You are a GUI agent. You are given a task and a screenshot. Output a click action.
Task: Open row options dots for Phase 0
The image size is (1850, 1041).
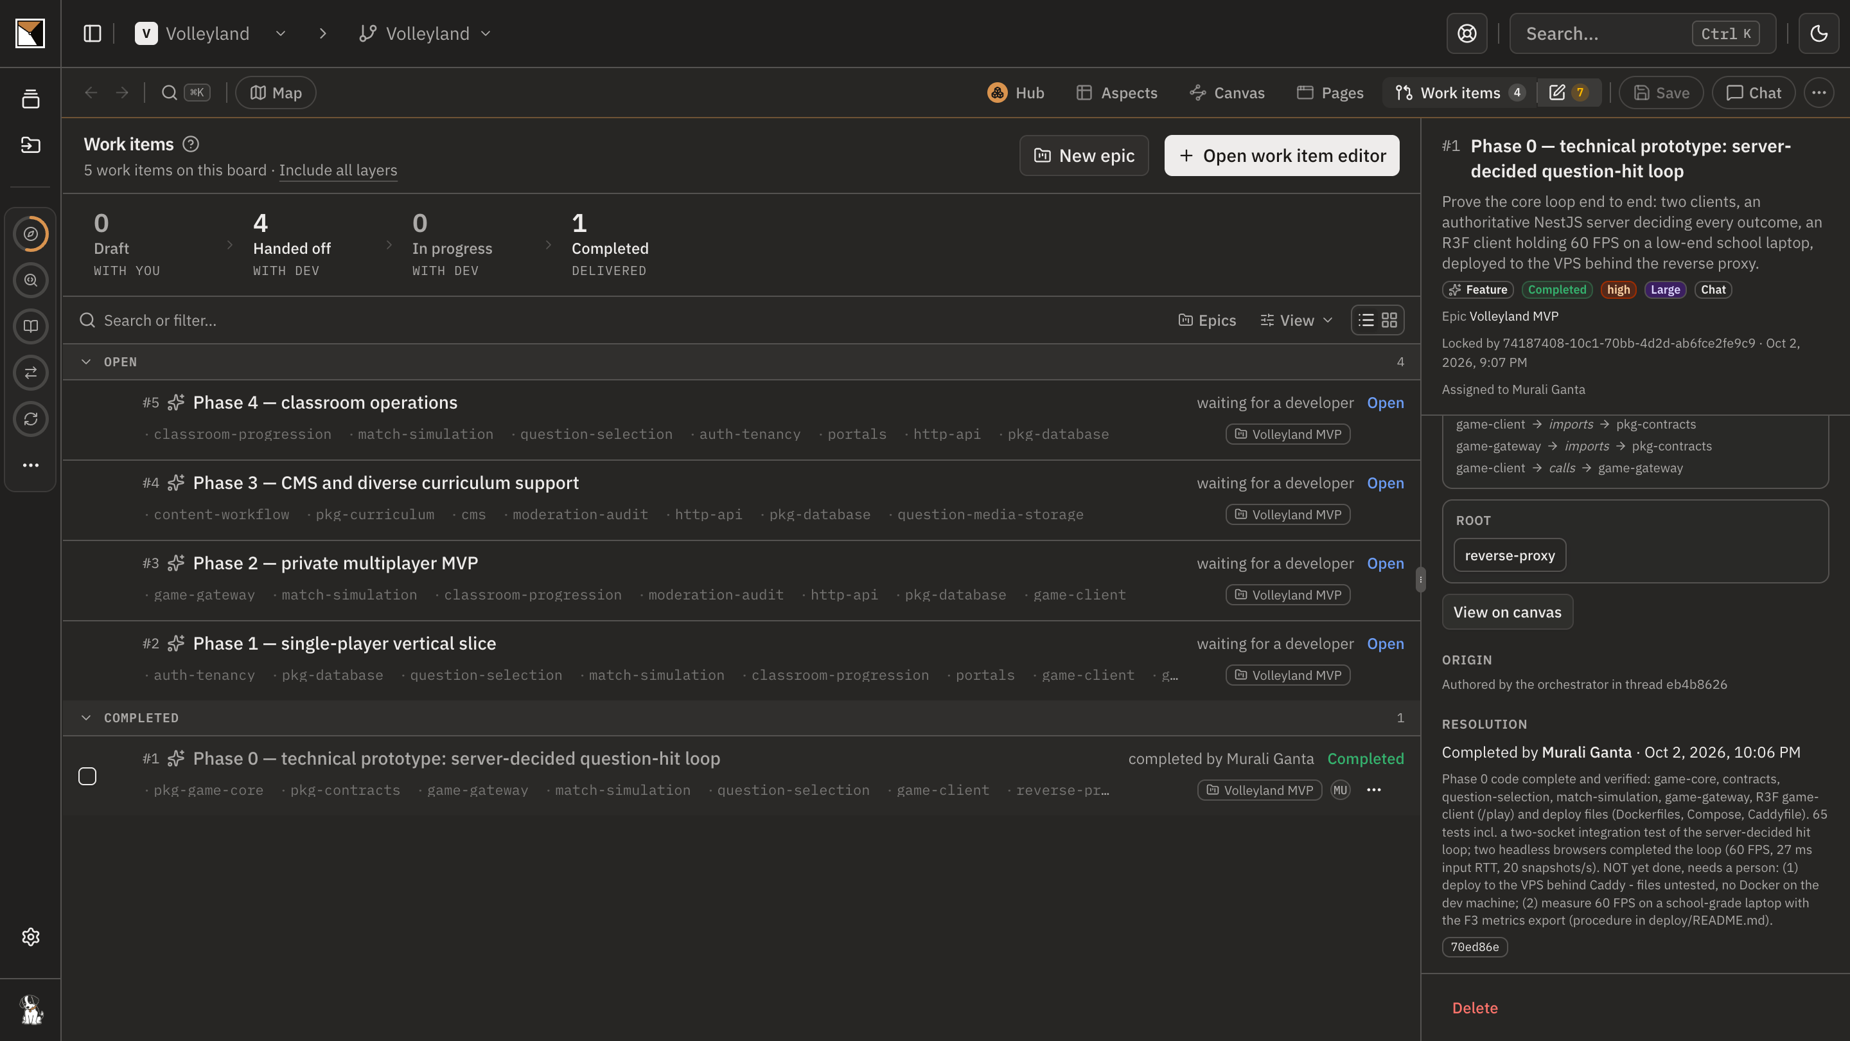click(x=1374, y=790)
